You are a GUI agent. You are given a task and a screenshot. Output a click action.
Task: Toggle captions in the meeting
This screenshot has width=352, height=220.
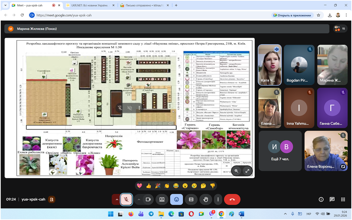pos(191,199)
